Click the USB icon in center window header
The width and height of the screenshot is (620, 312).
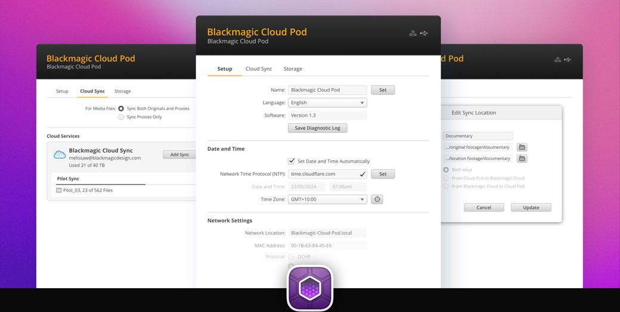(424, 33)
